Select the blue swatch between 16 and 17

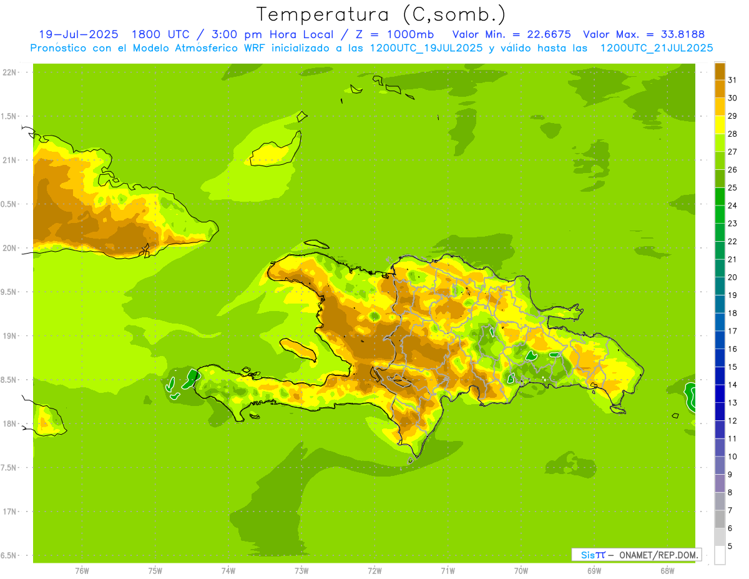pyautogui.click(x=720, y=340)
